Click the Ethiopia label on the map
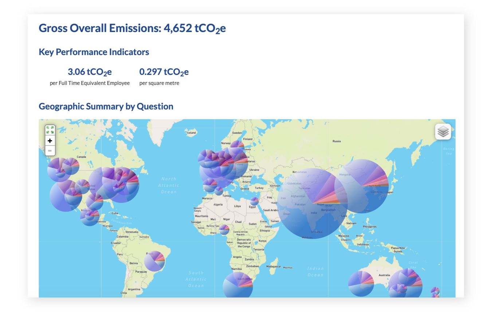Image resolution: width=483 pixels, height=331 pixels. [265, 230]
